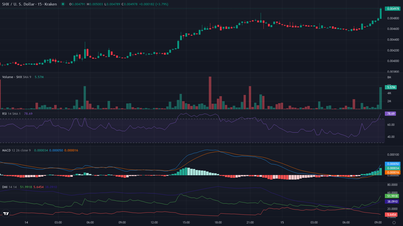Open chart settings gear icon
The width and height of the screenshot is (403, 226).
point(394,222)
